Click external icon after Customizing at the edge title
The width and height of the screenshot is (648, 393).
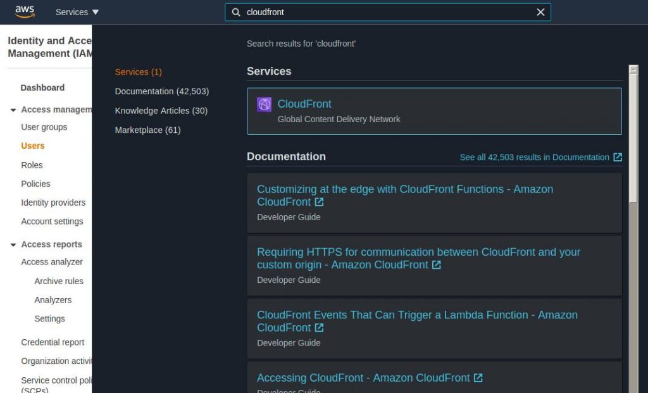pyautogui.click(x=319, y=202)
